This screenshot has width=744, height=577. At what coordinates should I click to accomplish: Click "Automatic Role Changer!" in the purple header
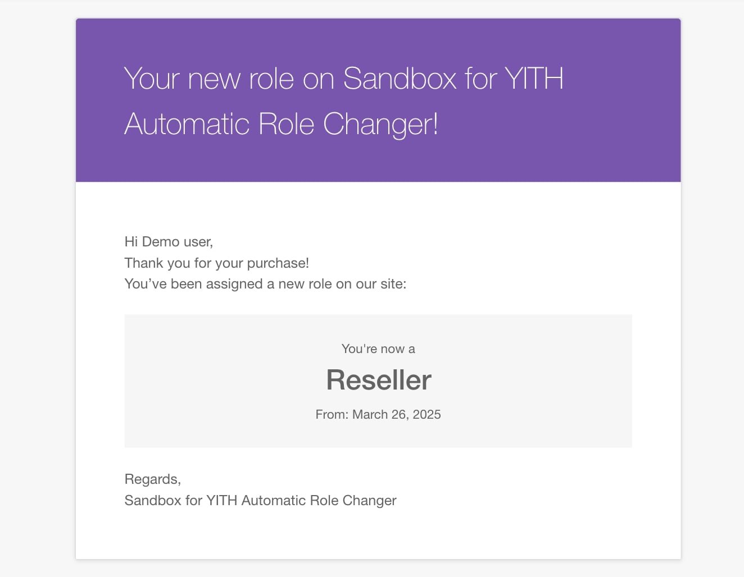pyautogui.click(x=281, y=124)
